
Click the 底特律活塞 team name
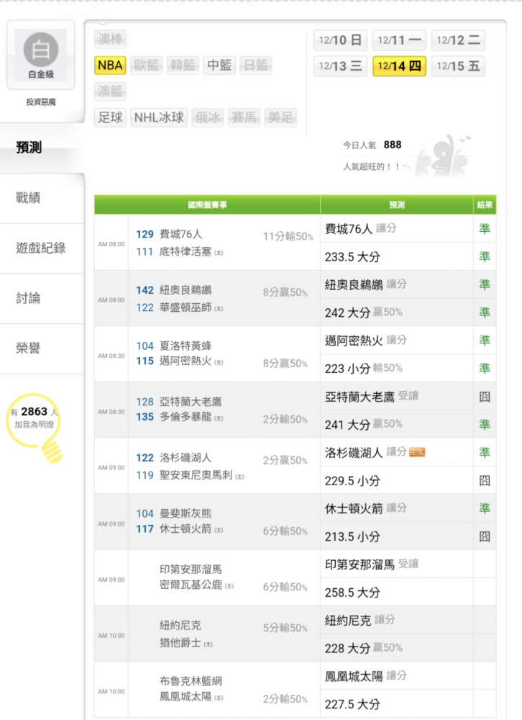[x=186, y=251]
